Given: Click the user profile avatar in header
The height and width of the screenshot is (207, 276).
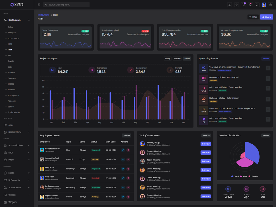Looking at the screenshot, I should coord(264,5).
